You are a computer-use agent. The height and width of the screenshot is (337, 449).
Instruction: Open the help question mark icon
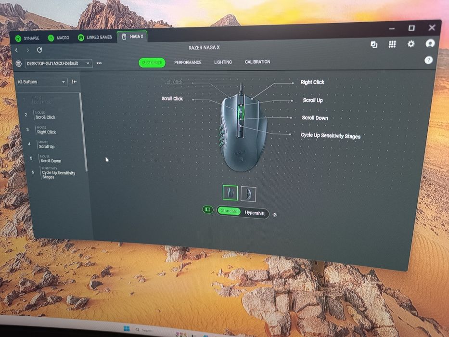point(428,60)
